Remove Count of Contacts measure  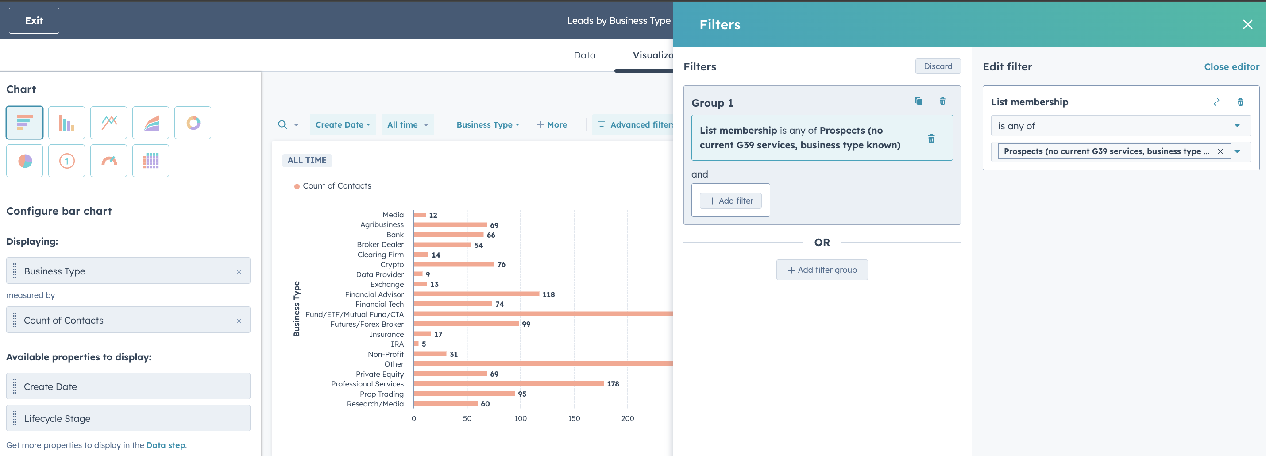pyautogui.click(x=239, y=321)
